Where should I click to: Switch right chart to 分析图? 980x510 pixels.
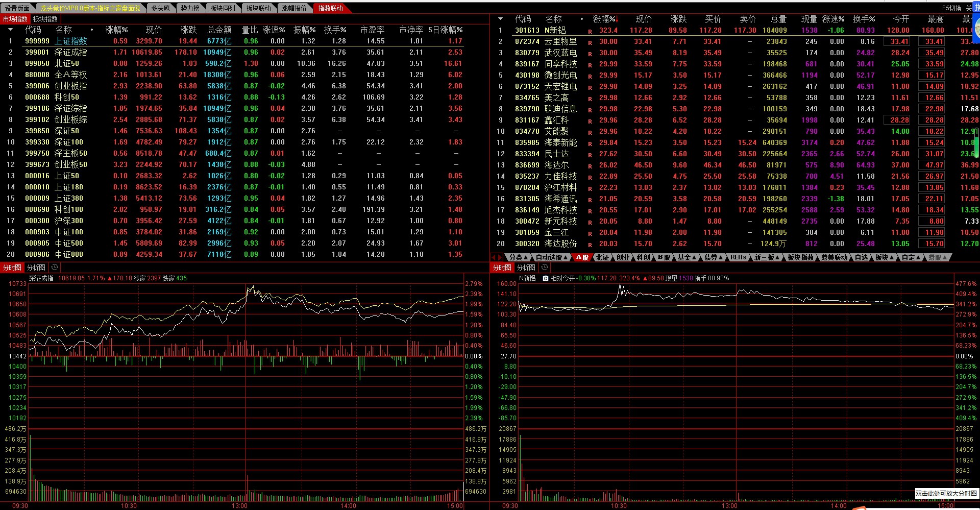click(526, 268)
